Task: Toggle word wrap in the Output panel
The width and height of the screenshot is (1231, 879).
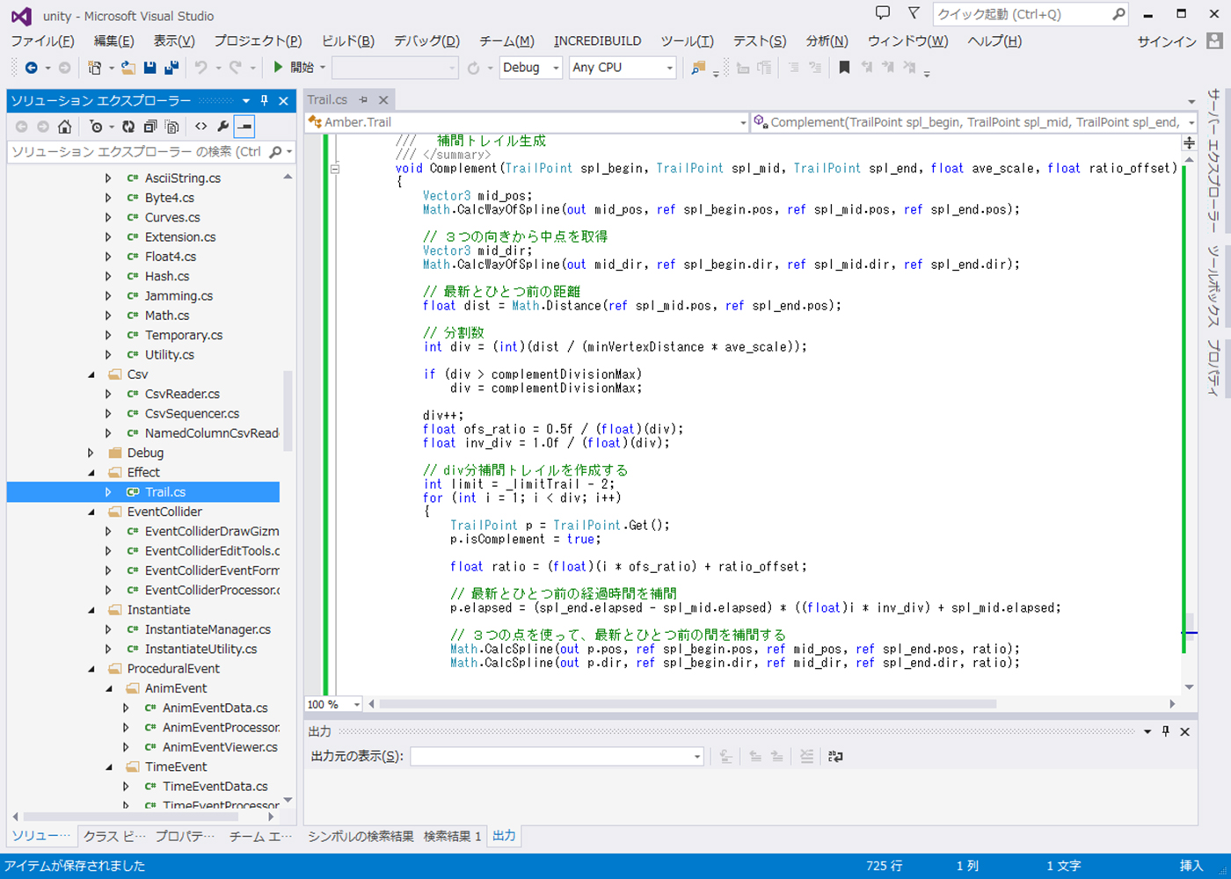Action: (x=835, y=756)
